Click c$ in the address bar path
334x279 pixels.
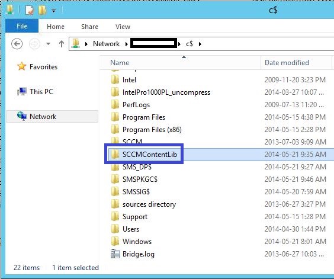190,44
